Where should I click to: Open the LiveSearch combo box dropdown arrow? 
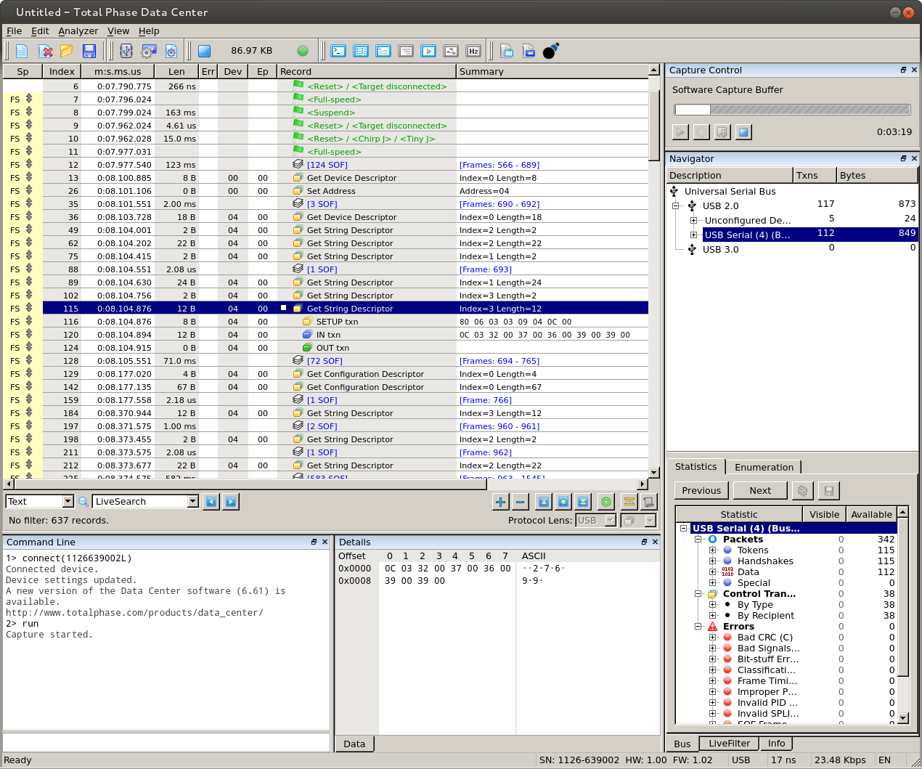tap(193, 502)
